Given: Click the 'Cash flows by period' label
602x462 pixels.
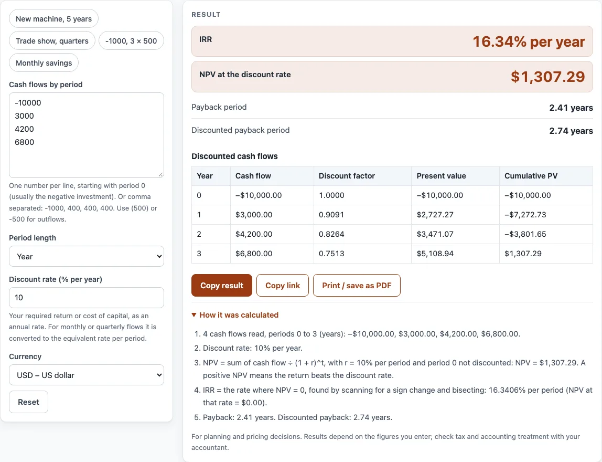Looking at the screenshot, I should pos(46,84).
